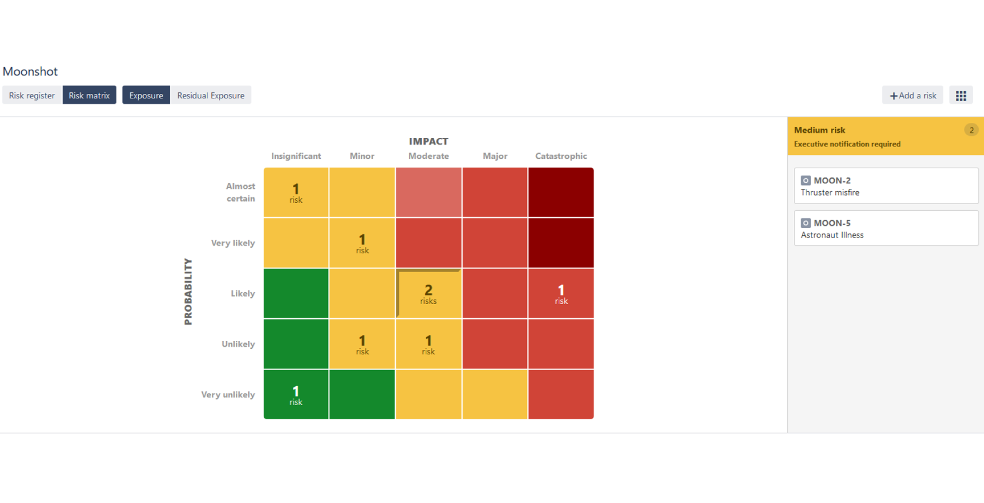Click the dark red Catastrophic Almost certain cell
Image resolution: width=984 pixels, height=503 pixels.
point(560,192)
